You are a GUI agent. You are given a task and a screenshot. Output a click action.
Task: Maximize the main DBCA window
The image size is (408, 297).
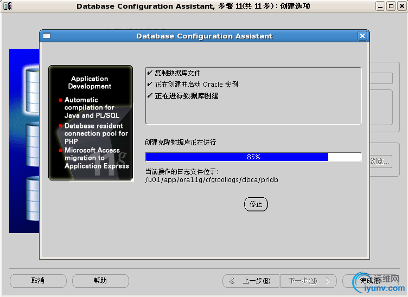point(391,6)
